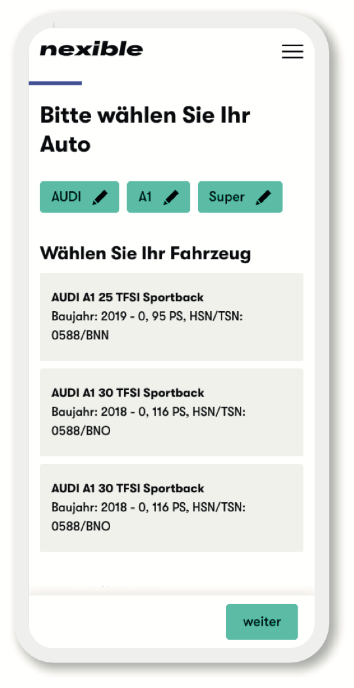
Task: Edit the A1 model via pencil icon
Action: click(171, 197)
